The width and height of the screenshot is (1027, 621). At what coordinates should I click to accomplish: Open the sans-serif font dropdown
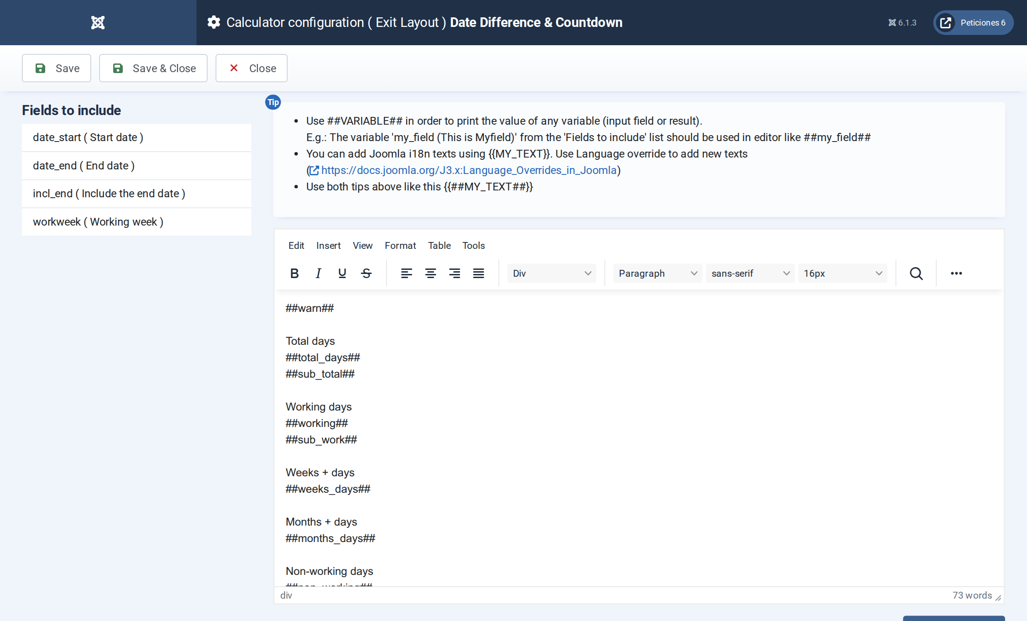[750, 273]
